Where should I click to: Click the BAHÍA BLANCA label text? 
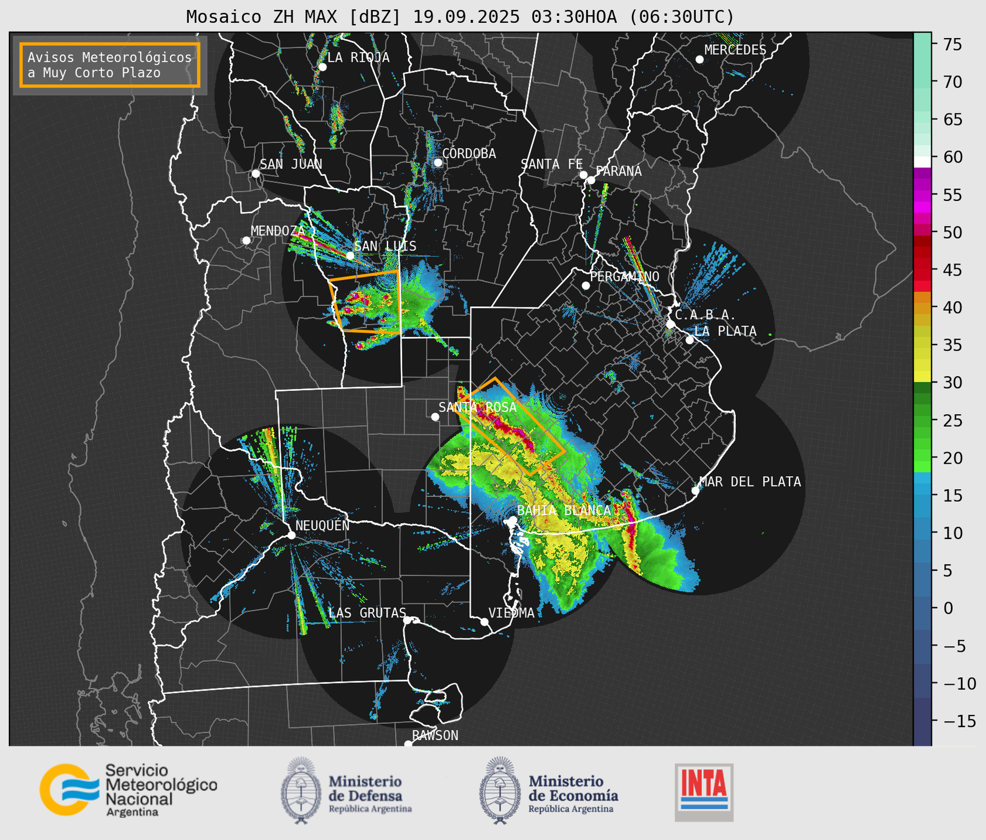click(x=564, y=511)
